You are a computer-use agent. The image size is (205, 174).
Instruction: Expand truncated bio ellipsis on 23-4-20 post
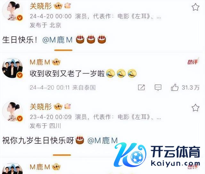coord(159,117)
